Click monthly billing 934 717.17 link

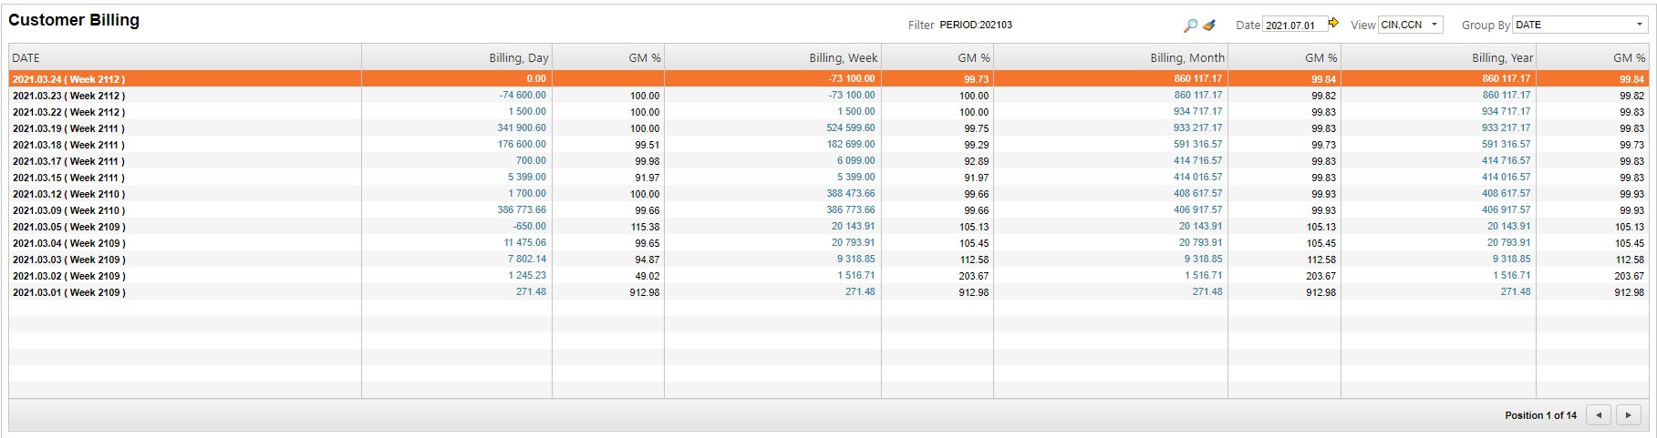[x=1197, y=112]
